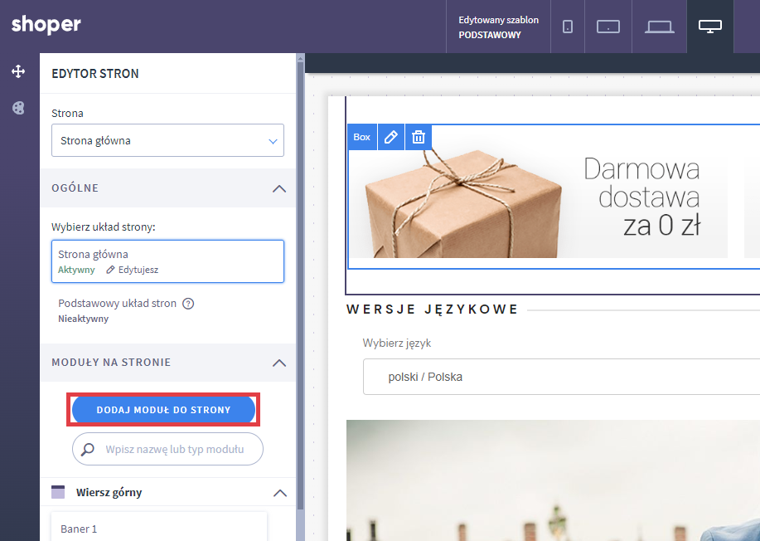Edit the Box with pencil icon
The height and width of the screenshot is (541, 760).
coord(391,137)
